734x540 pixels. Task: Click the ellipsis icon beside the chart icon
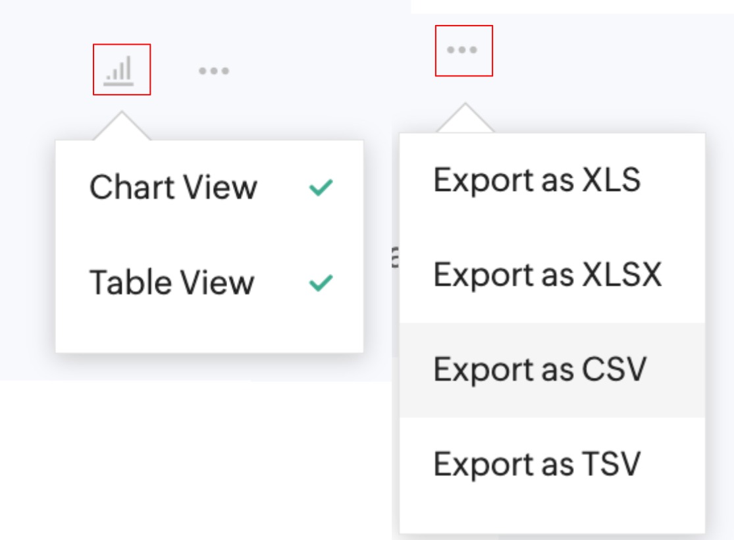pyautogui.click(x=214, y=70)
